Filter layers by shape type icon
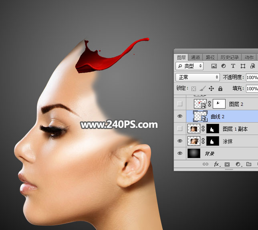The width and height of the screenshot is (258, 230). [x=243, y=66]
